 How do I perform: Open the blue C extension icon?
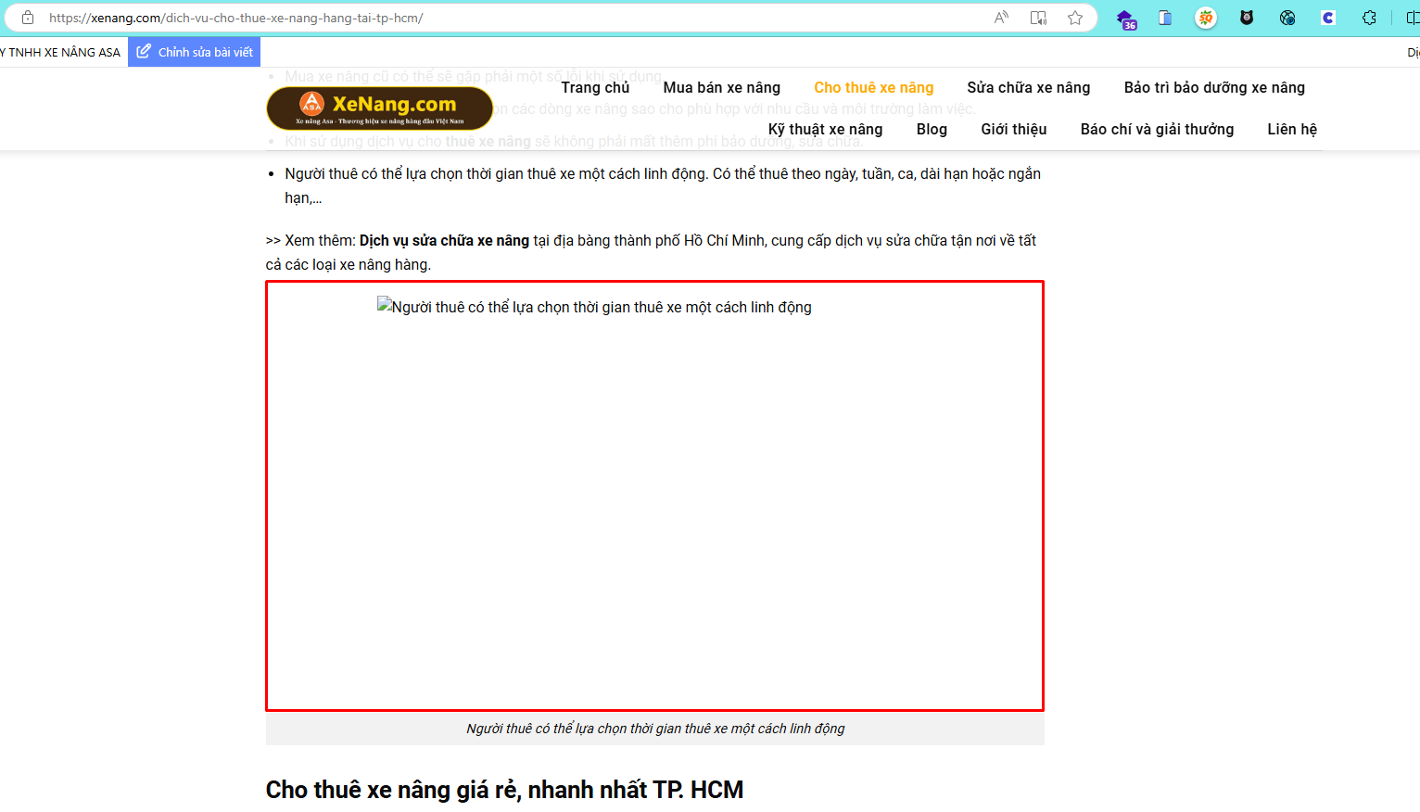coord(1328,18)
